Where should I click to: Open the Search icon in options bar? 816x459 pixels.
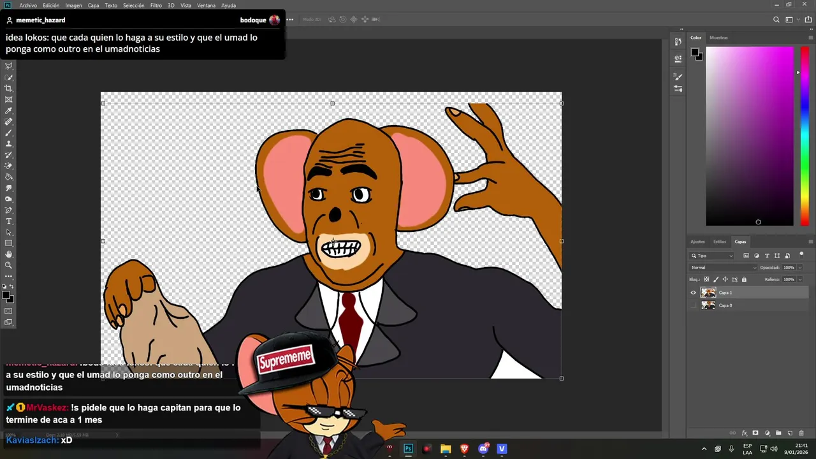click(x=776, y=20)
